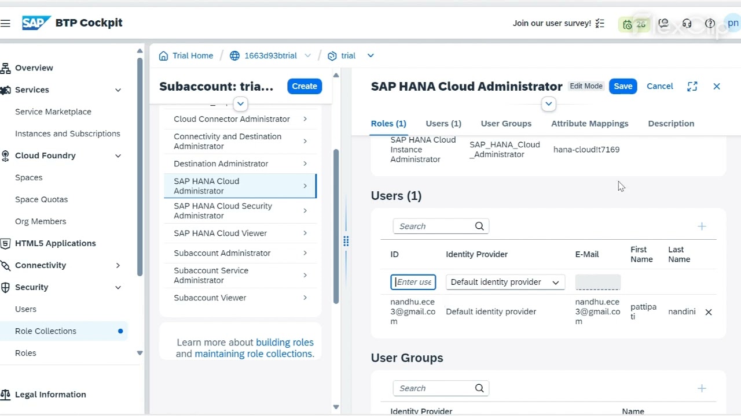Cancel editing the role collection
The image size is (741, 416).
click(660, 86)
